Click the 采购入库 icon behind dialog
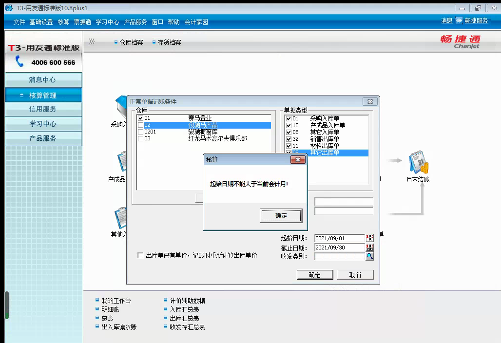The width and height of the screenshot is (501, 343). point(121,107)
